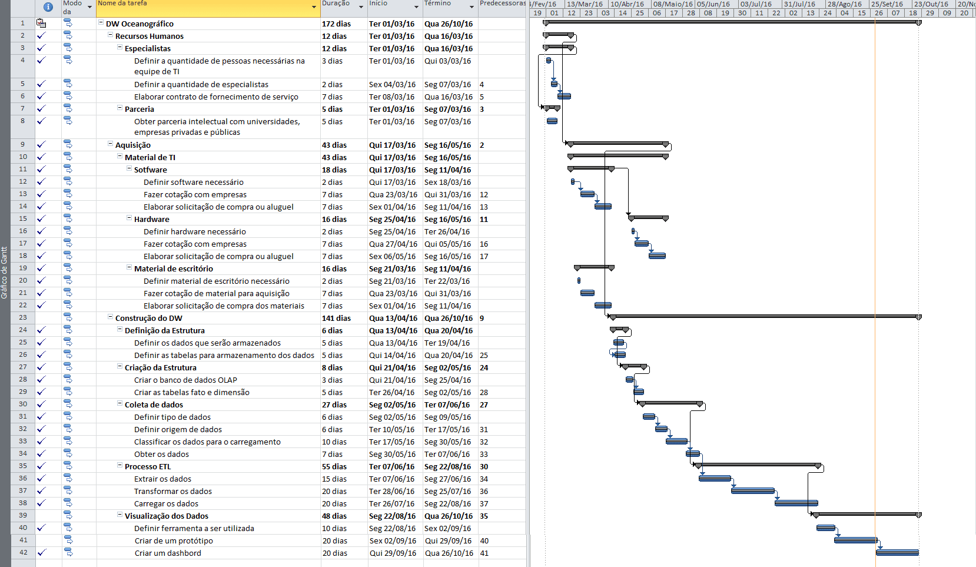This screenshot has width=976, height=567.
Task: Click the info indicator column header icon
Action: click(48, 7)
